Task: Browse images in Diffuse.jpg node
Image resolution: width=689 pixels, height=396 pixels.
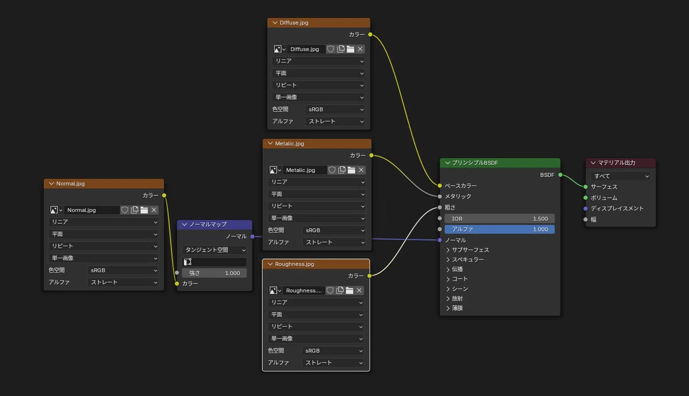Action: 280,49
